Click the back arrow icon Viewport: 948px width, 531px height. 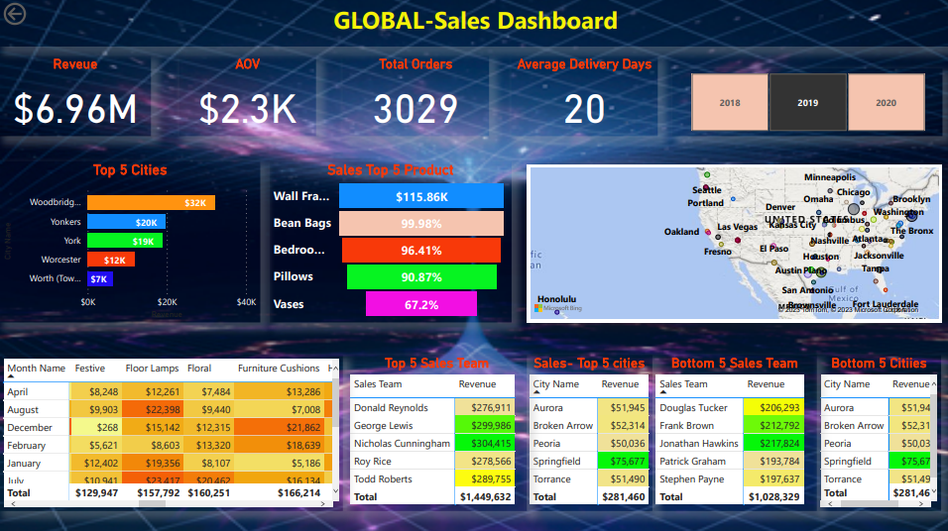click(15, 14)
